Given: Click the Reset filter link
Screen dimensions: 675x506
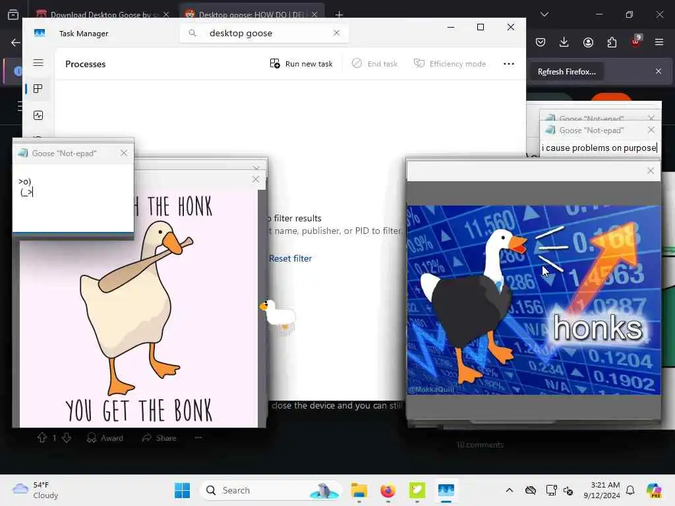Looking at the screenshot, I should coord(290,258).
